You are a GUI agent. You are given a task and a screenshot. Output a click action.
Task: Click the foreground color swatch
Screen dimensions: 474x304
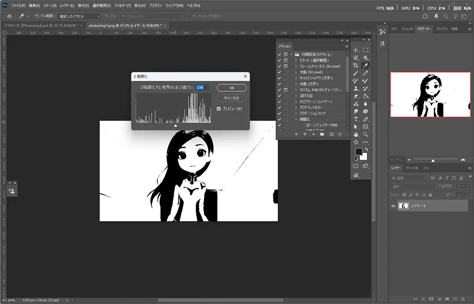pyautogui.click(x=359, y=152)
